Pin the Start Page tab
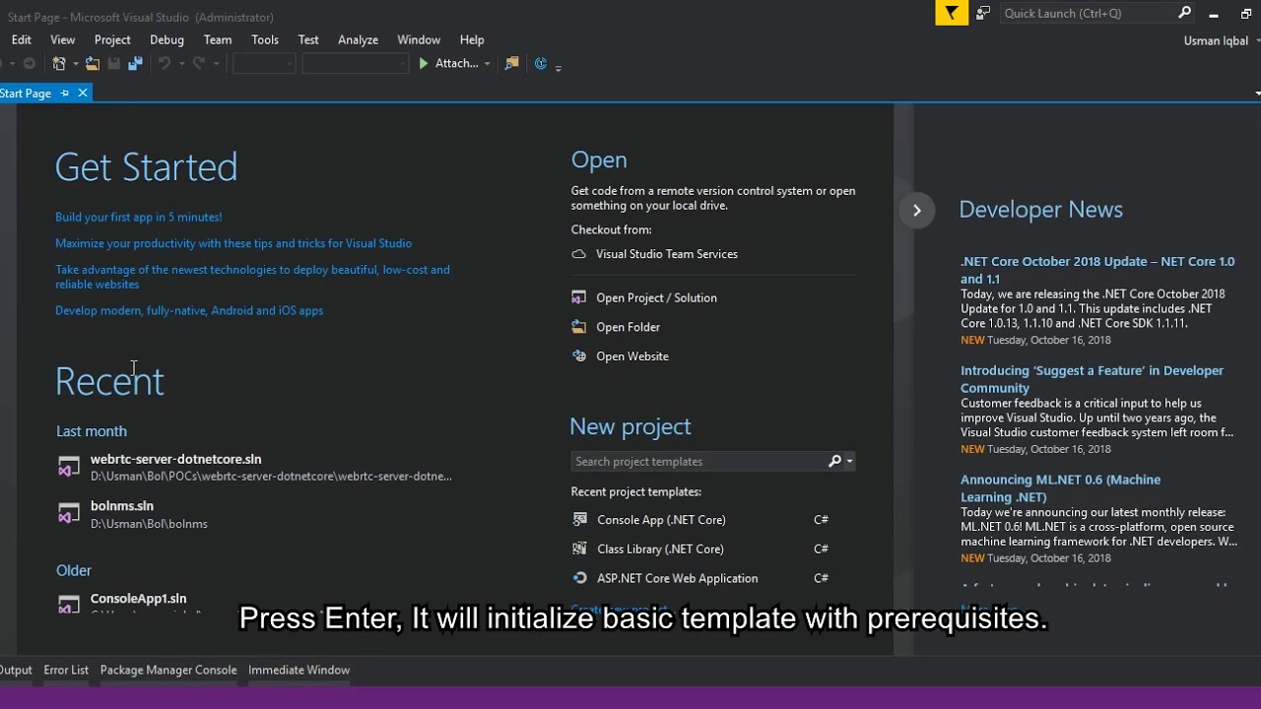 pos(65,93)
